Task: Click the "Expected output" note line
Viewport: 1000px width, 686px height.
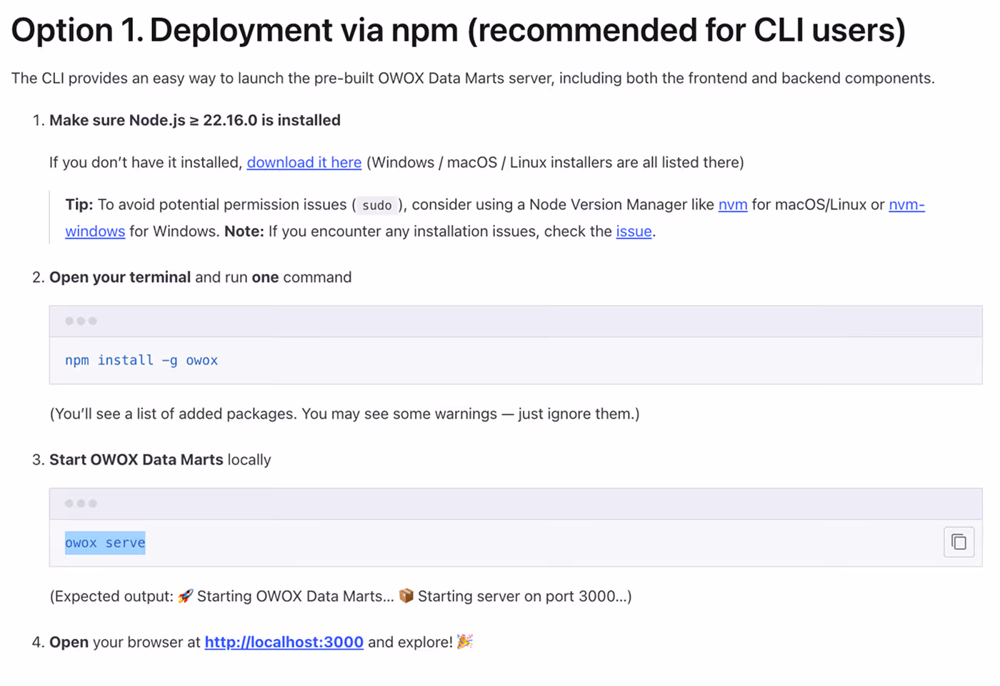Action: [341, 596]
